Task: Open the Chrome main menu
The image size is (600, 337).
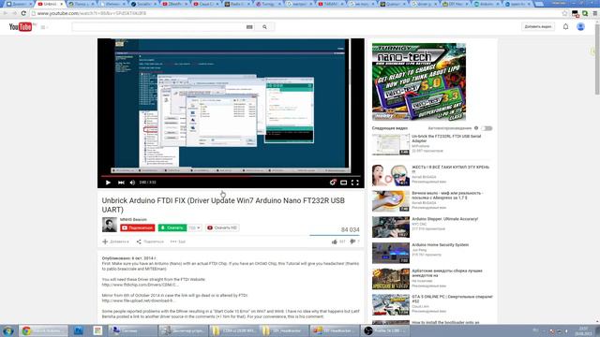Action: pos(595,13)
